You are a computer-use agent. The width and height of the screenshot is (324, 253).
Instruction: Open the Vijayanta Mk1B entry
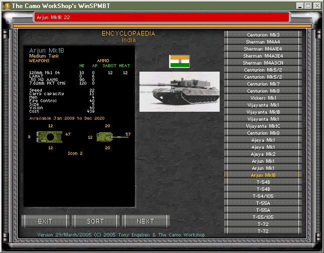(x=263, y=112)
